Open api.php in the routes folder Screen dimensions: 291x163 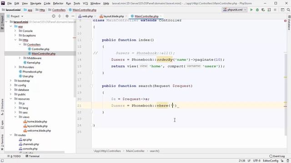click(x=27, y=140)
